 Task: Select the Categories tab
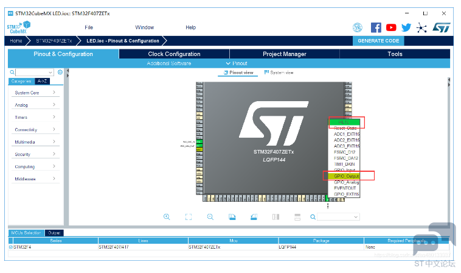coord(21,81)
